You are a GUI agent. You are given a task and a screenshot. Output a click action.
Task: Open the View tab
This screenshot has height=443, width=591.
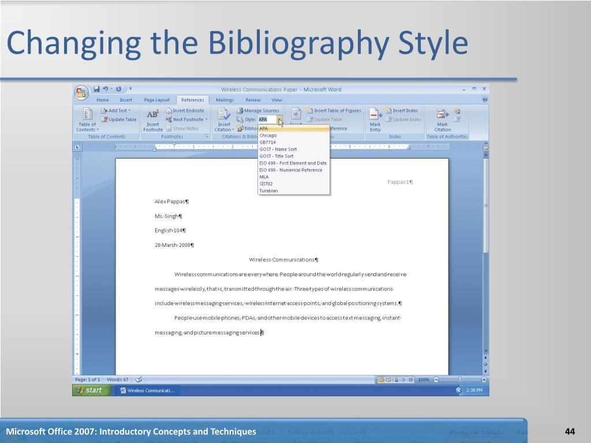click(276, 100)
